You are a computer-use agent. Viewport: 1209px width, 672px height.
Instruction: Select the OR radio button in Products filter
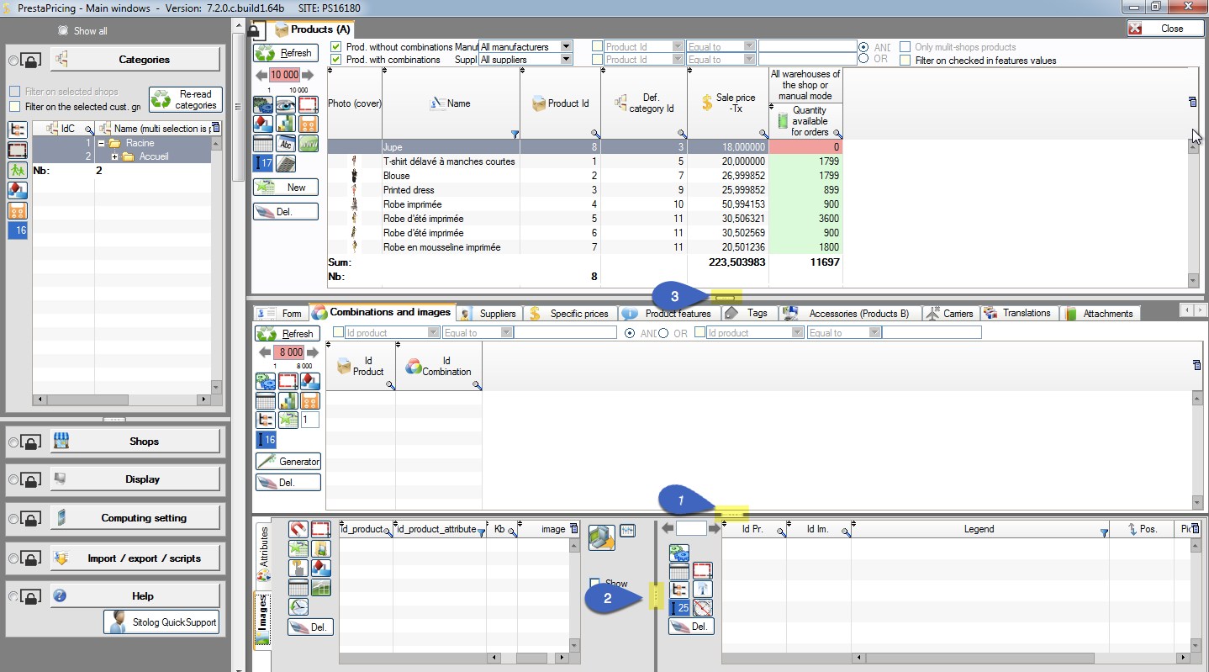[863, 59]
